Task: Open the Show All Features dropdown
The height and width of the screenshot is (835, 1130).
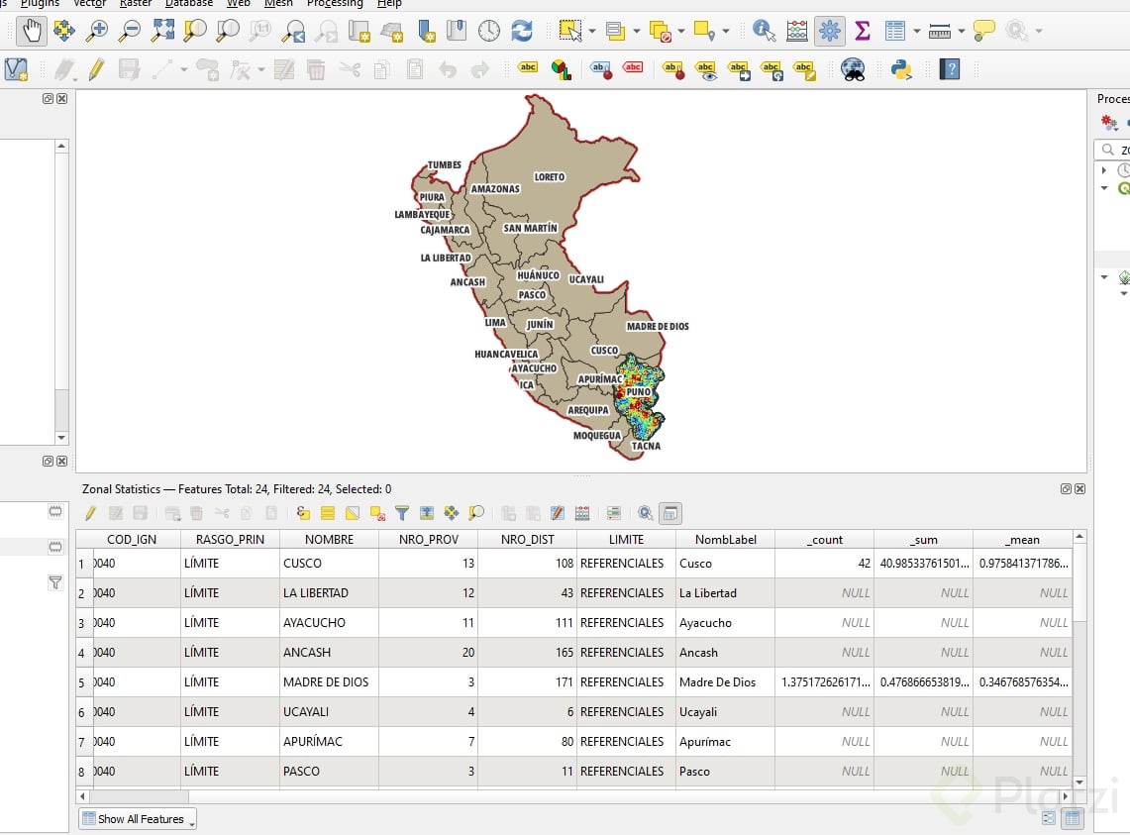Action: (139, 819)
